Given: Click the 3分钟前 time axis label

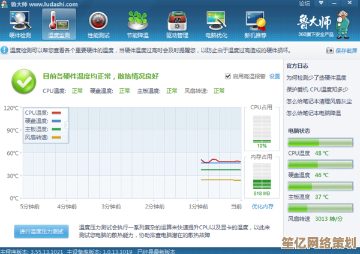Looking at the screenshot, I should [x=111, y=207].
